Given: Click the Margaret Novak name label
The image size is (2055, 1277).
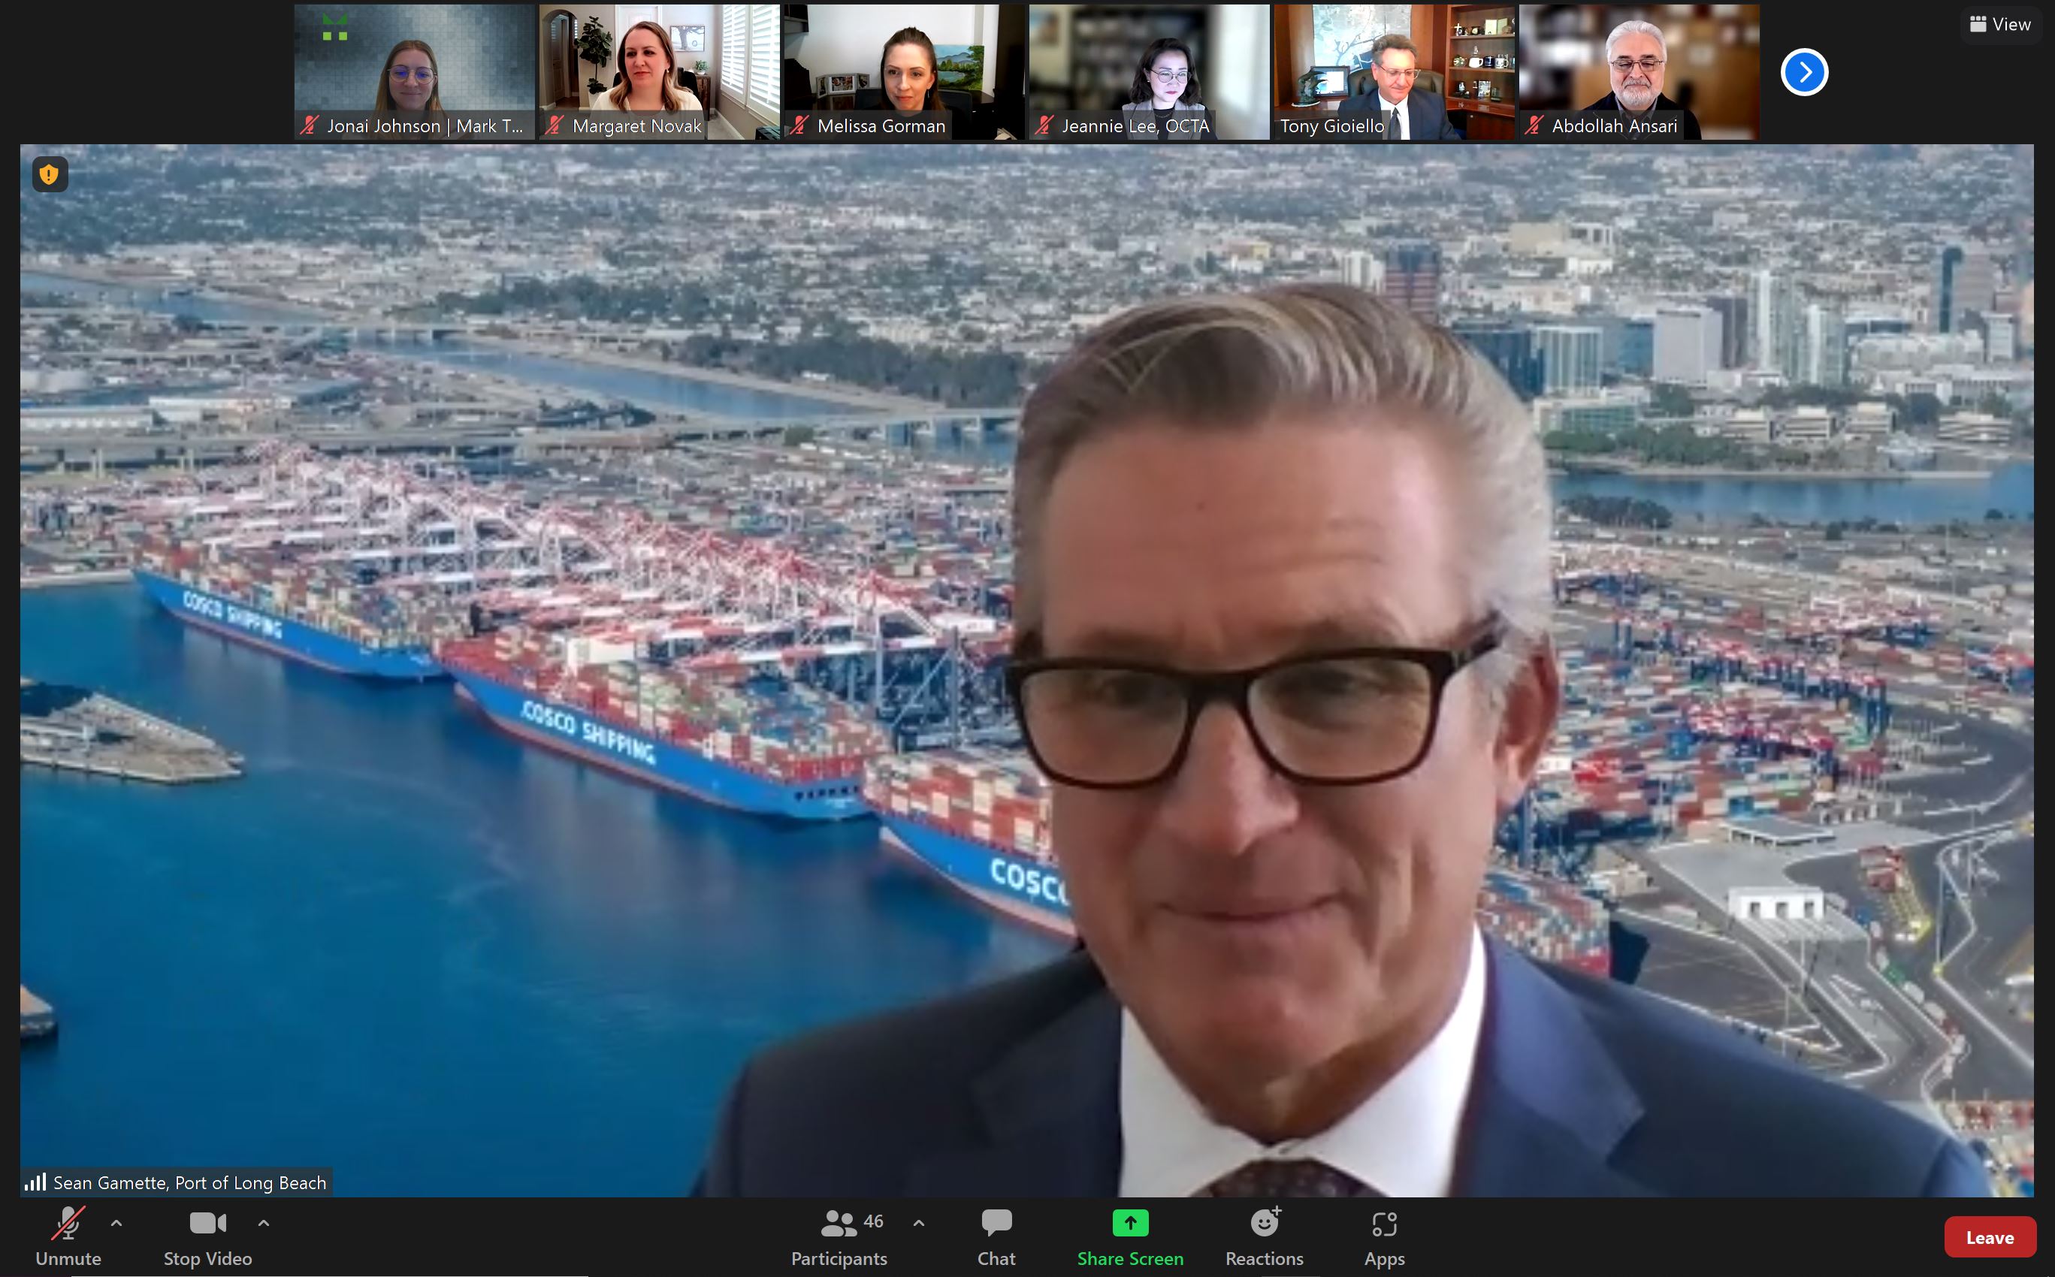Looking at the screenshot, I should click(637, 126).
